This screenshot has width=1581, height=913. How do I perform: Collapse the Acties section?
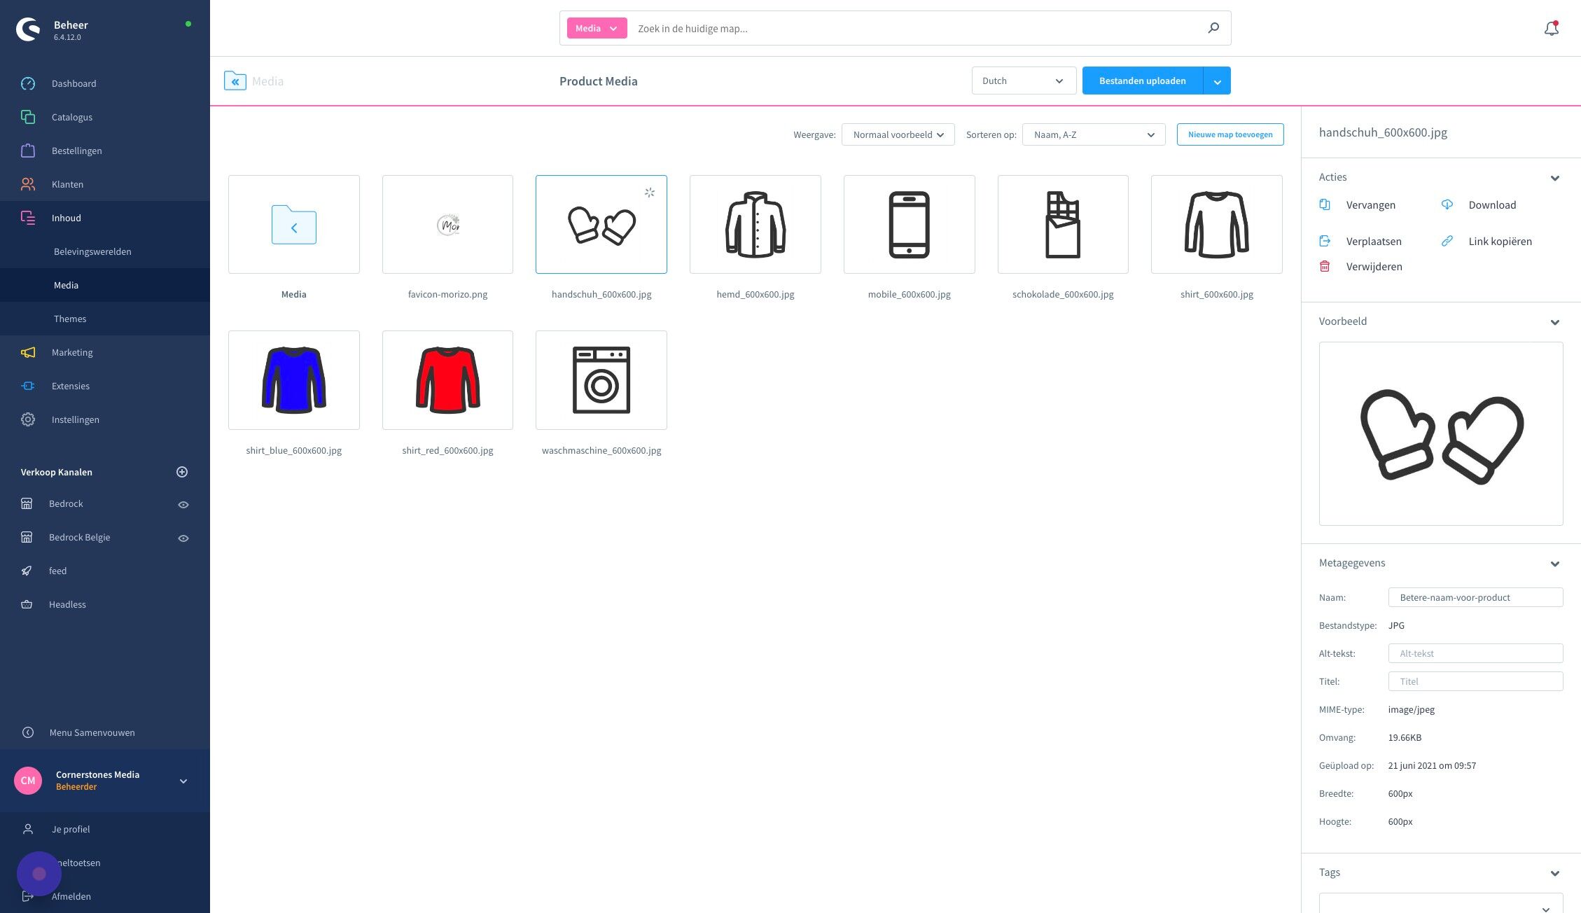(x=1555, y=178)
